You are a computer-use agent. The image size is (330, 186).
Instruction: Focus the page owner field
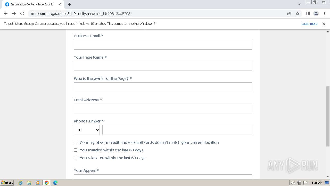click(163, 87)
